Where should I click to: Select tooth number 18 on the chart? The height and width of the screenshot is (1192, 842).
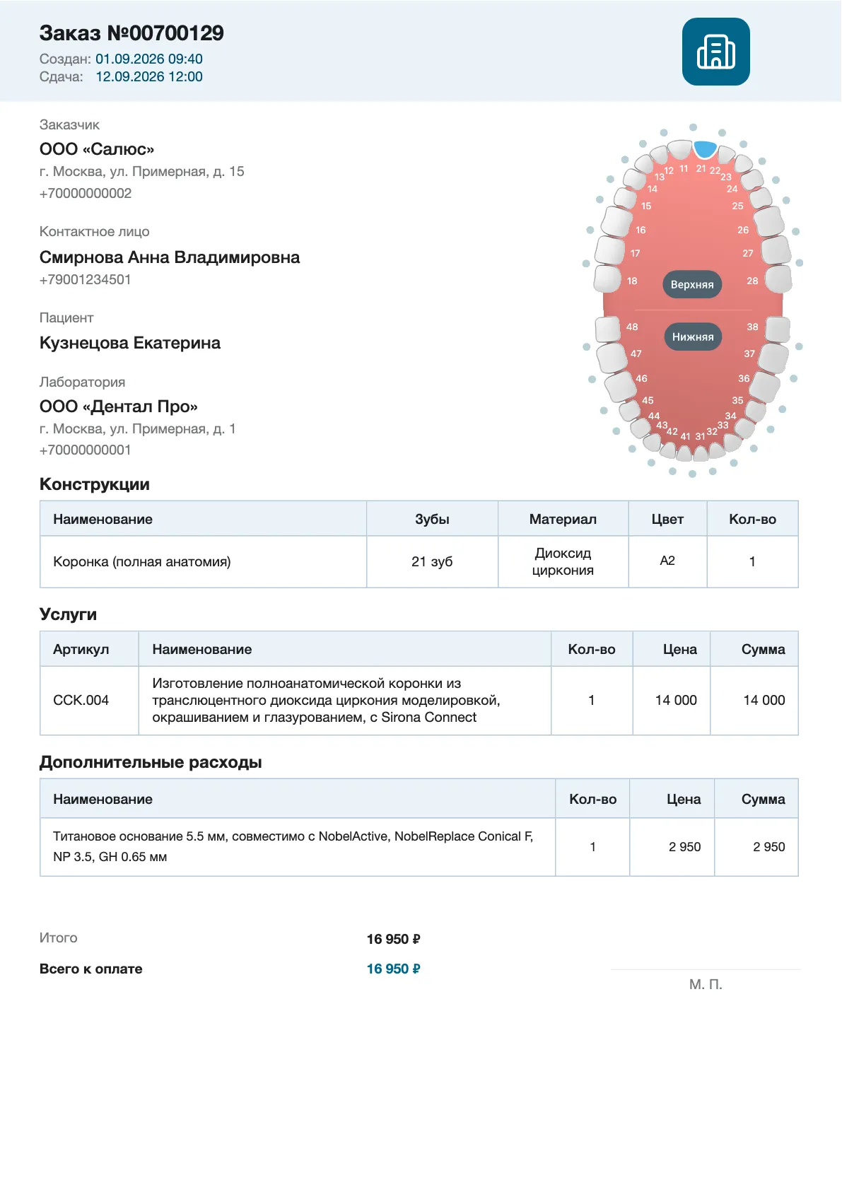click(x=607, y=279)
